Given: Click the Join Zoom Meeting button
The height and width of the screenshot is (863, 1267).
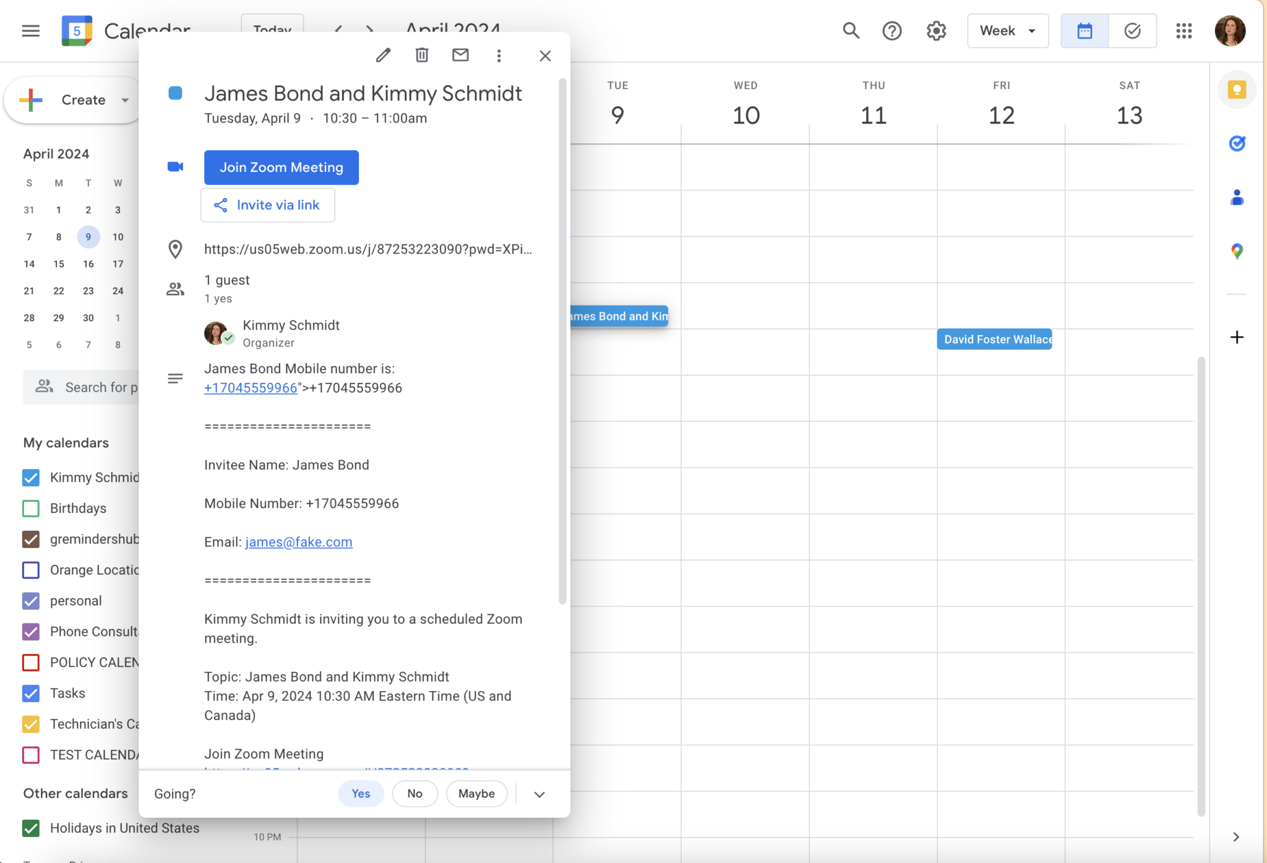Looking at the screenshot, I should tap(281, 167).
